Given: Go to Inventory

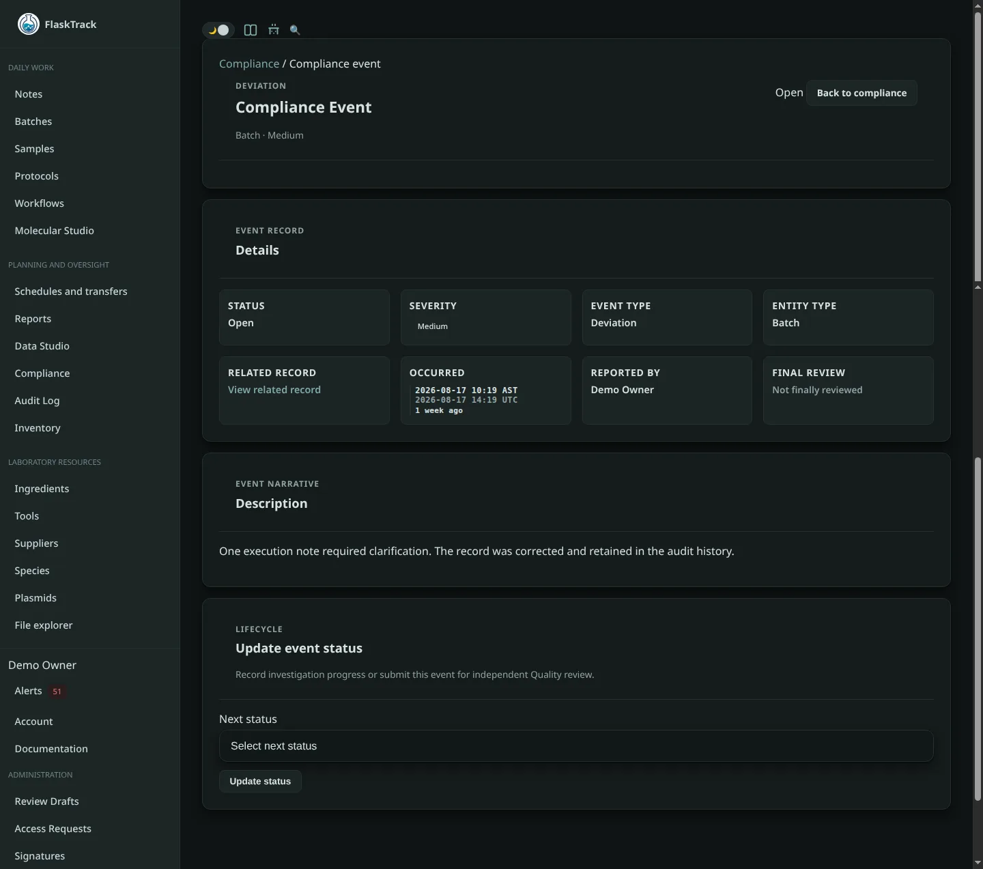Looking at the screenshot, I should (x=38, y=428).
